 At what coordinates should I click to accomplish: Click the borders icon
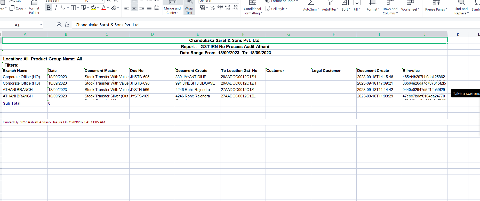coord(73,8)
